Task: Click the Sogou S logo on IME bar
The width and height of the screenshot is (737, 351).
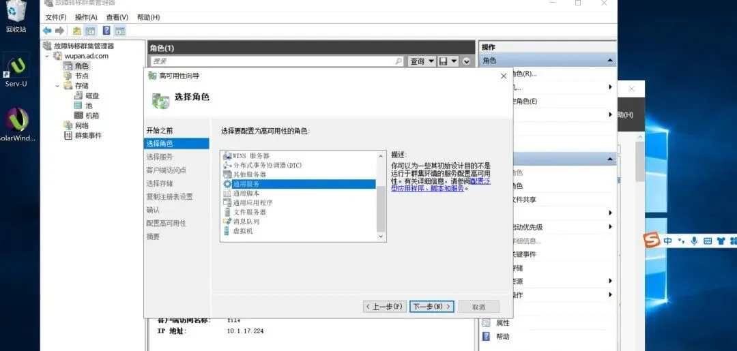Action: [651, 241]
